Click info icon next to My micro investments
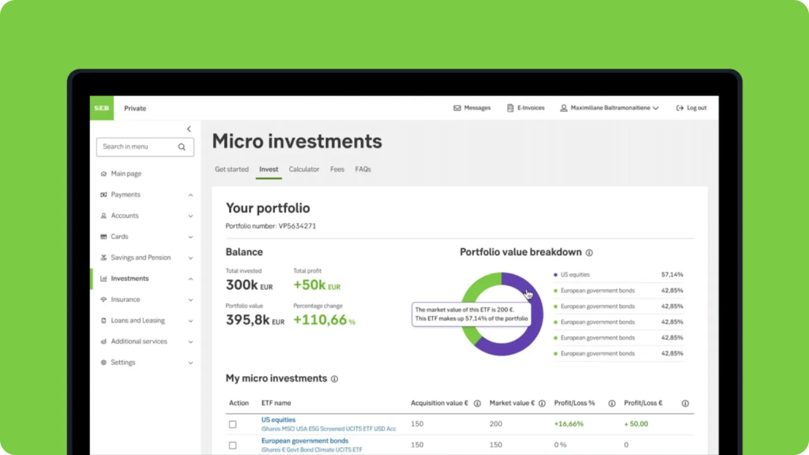 pyautogui.click(x=334, y=379)
